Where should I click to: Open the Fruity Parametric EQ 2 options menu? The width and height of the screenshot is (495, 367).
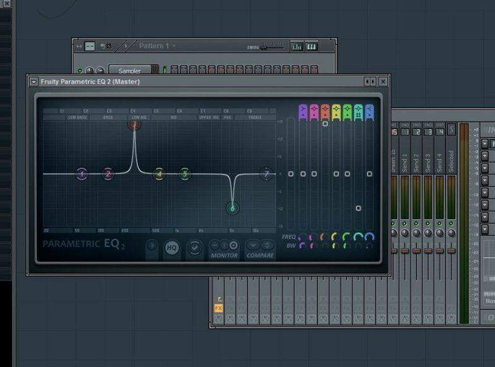(33, 82)
